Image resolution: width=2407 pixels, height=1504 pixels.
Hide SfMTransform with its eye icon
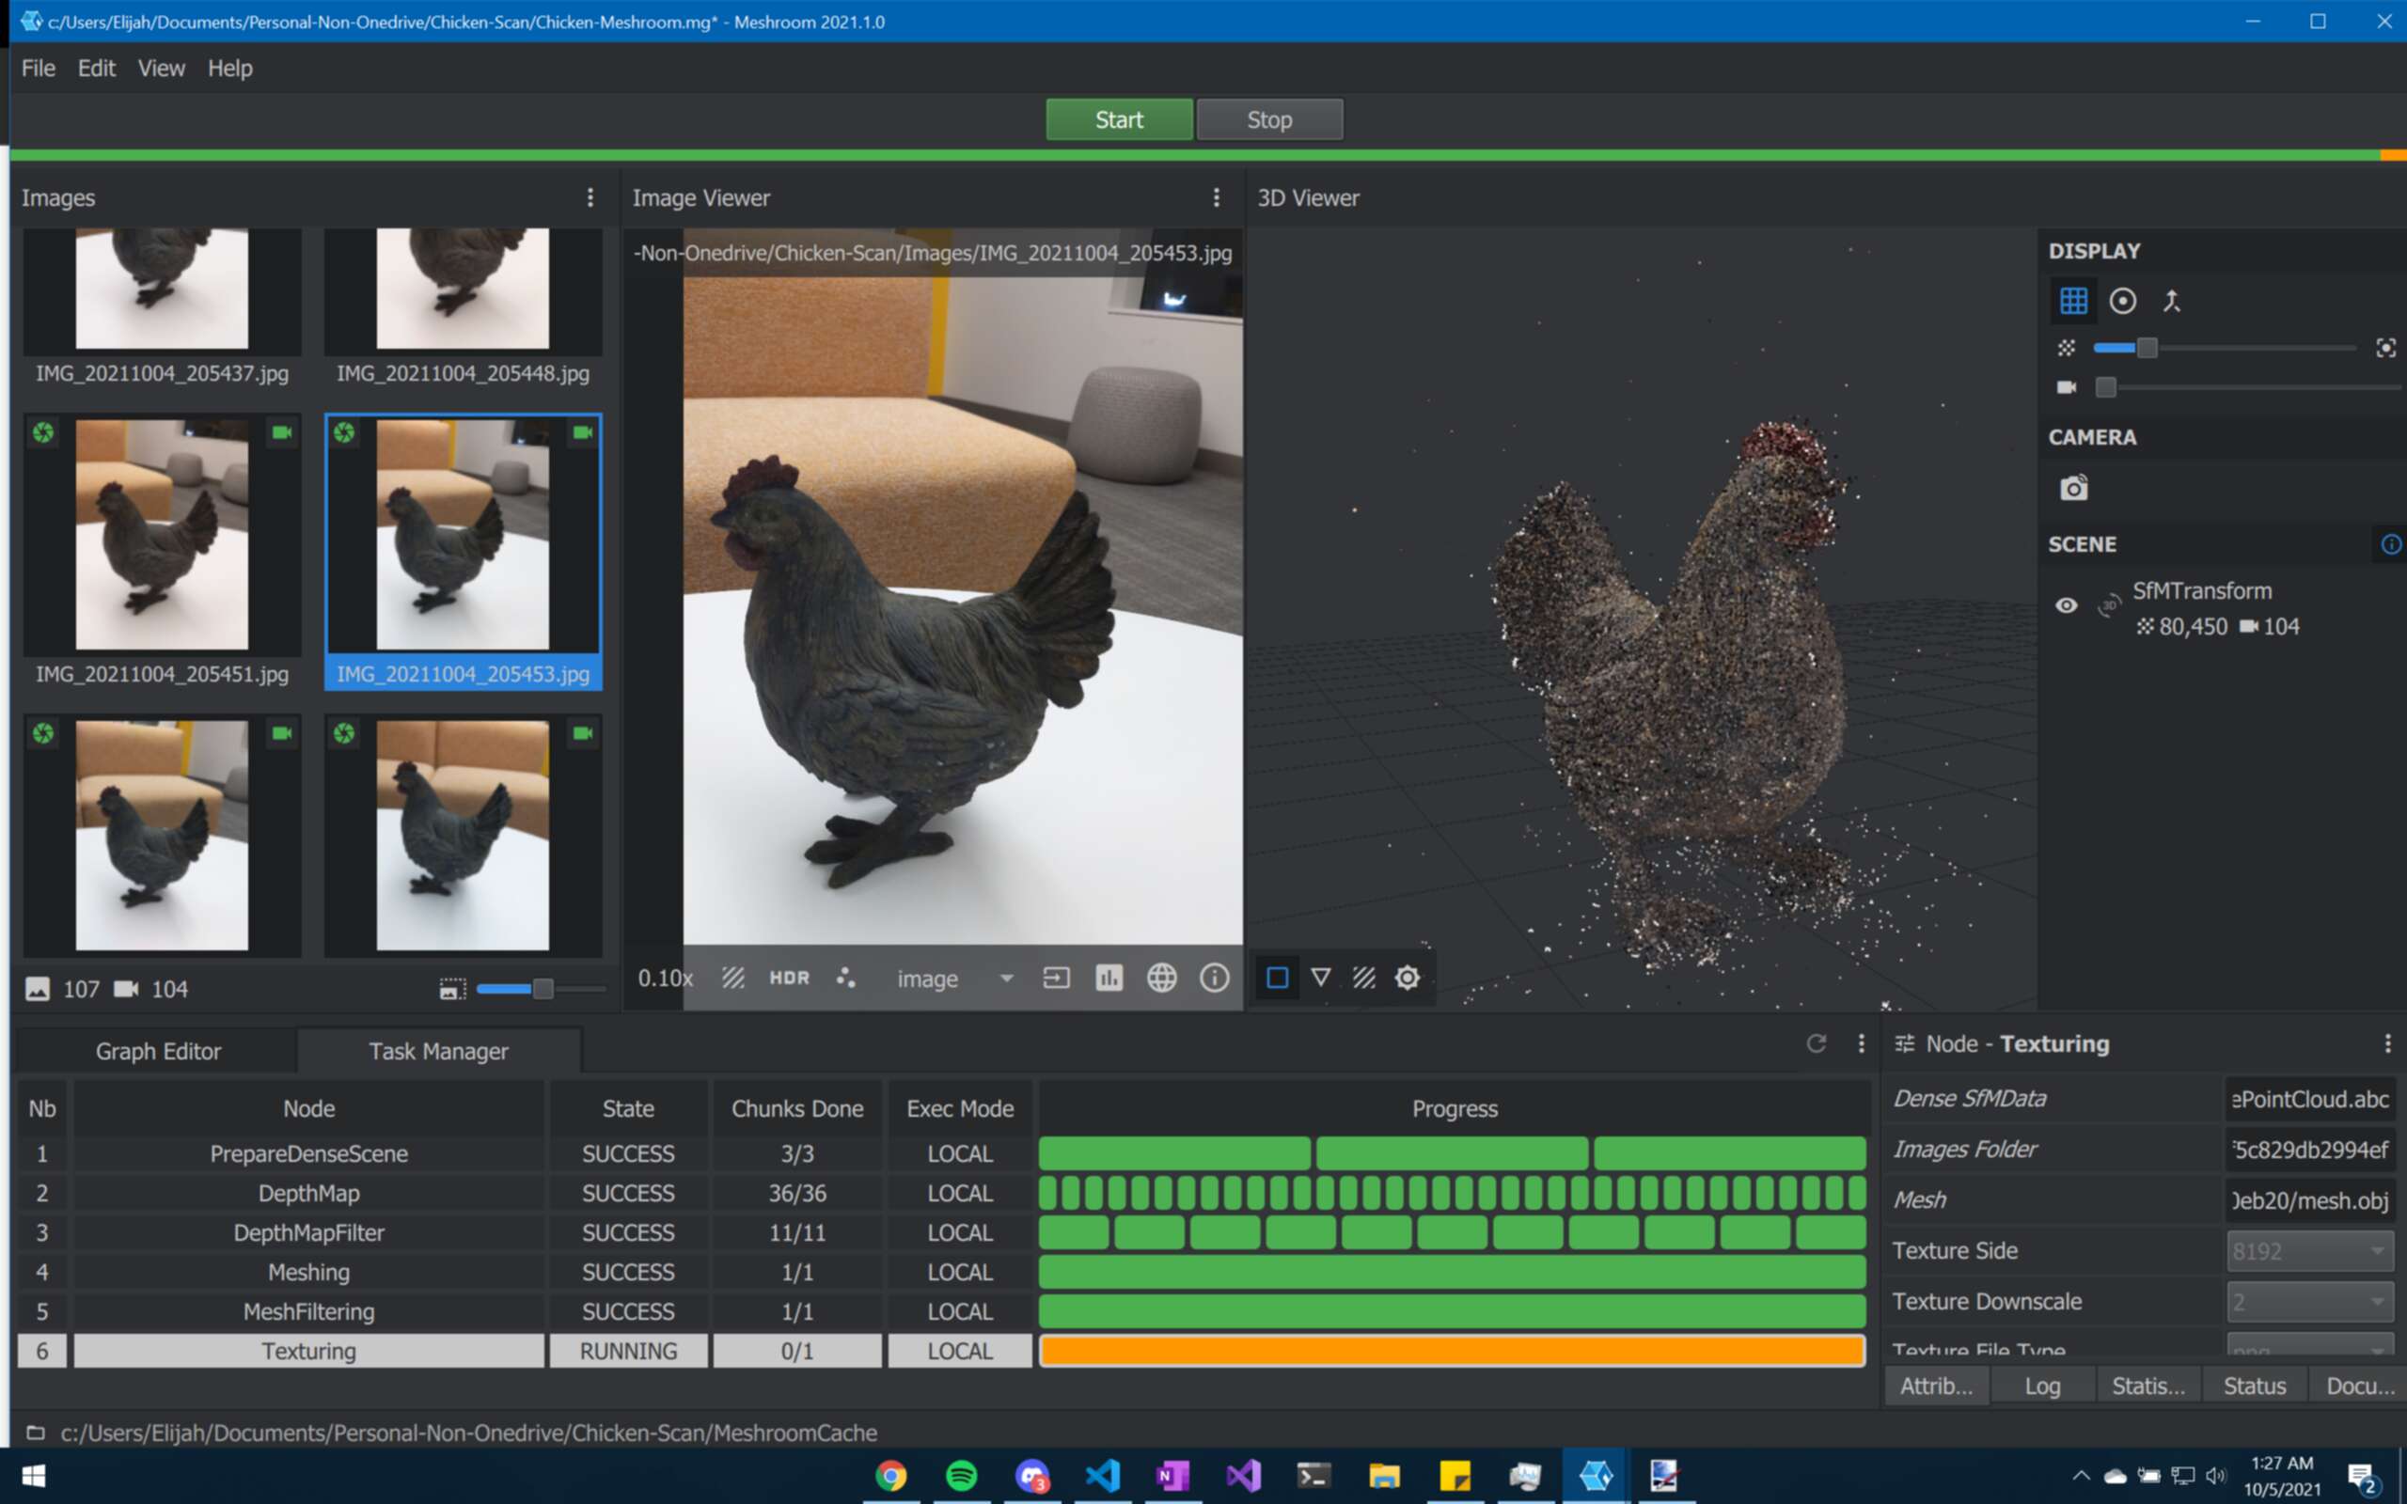click(2066, 605)
